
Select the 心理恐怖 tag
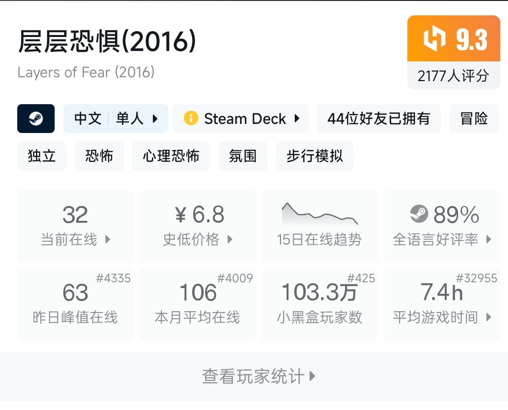[x=171, y=156]
